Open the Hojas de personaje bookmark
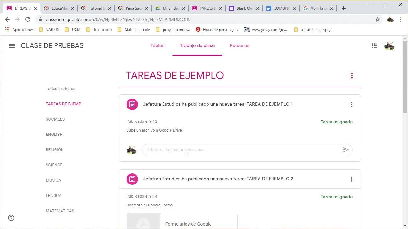Image resolution: width=408 pixels, height=229 pixels. [217, 30]
